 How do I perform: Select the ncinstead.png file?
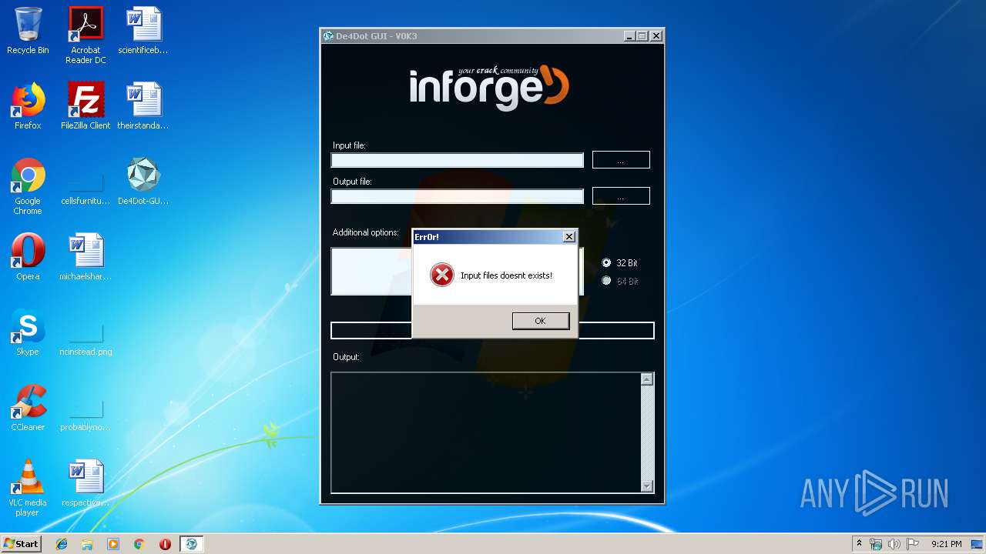[x=86, y=340]
